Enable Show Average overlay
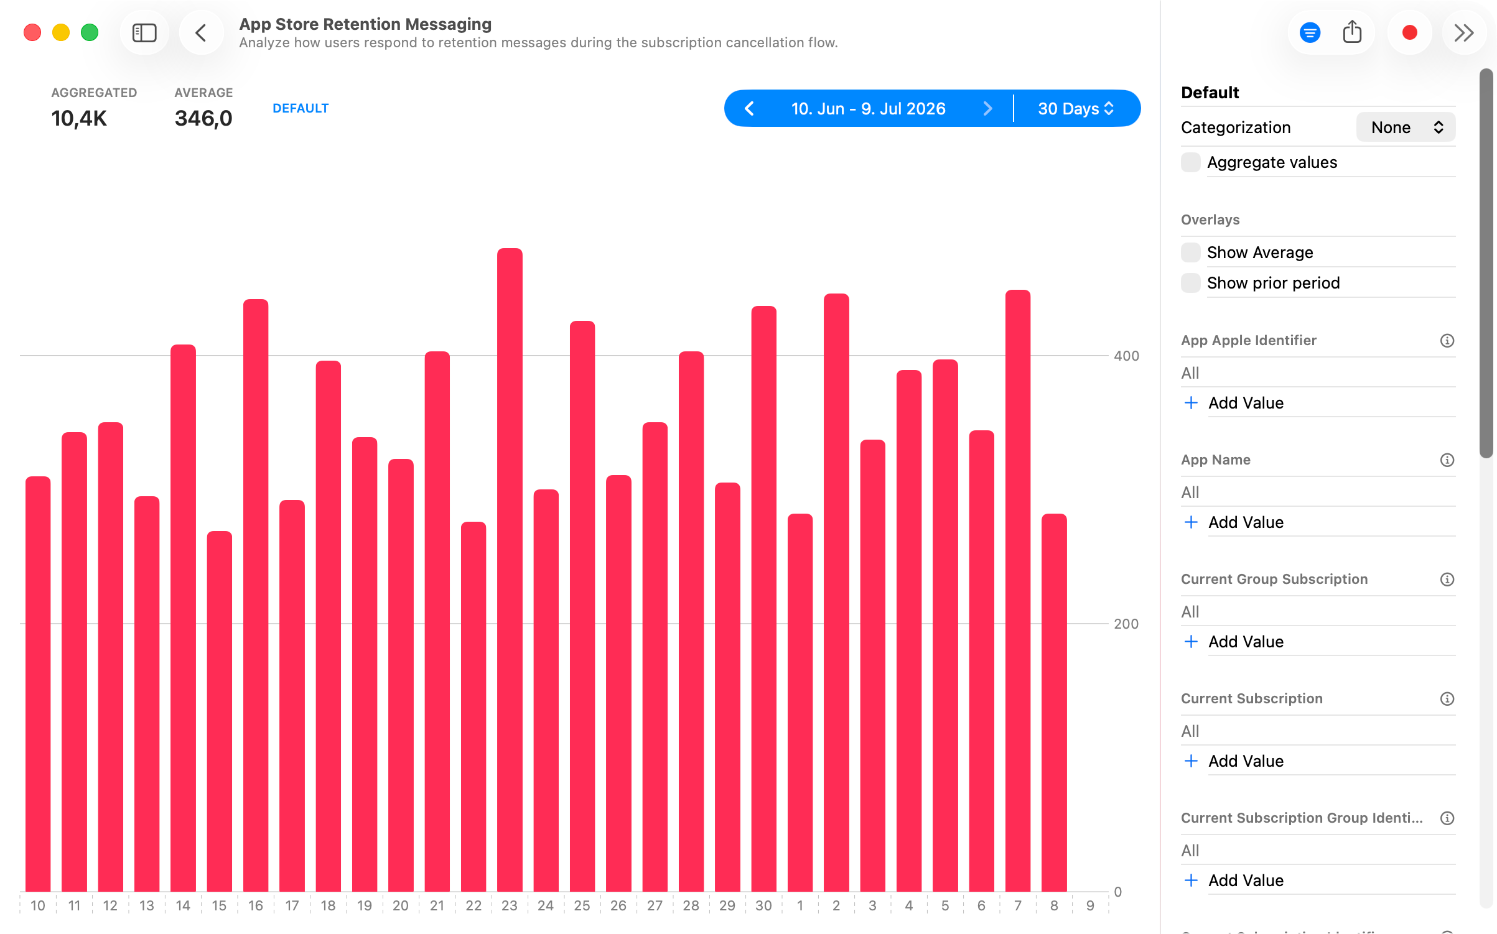 pos(1191,252)
